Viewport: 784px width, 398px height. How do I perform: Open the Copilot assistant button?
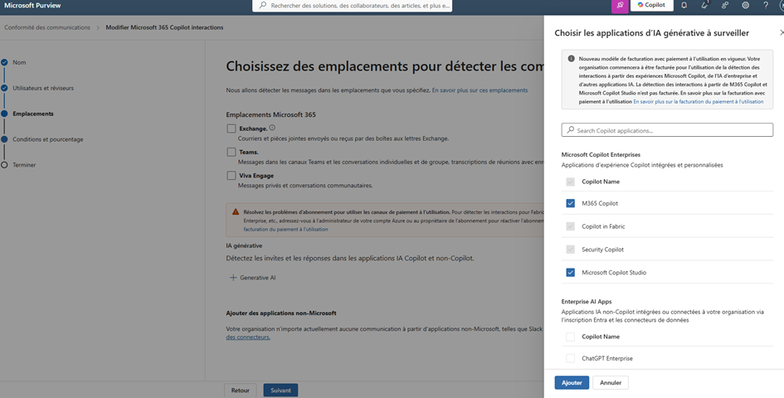pos(651,6)
